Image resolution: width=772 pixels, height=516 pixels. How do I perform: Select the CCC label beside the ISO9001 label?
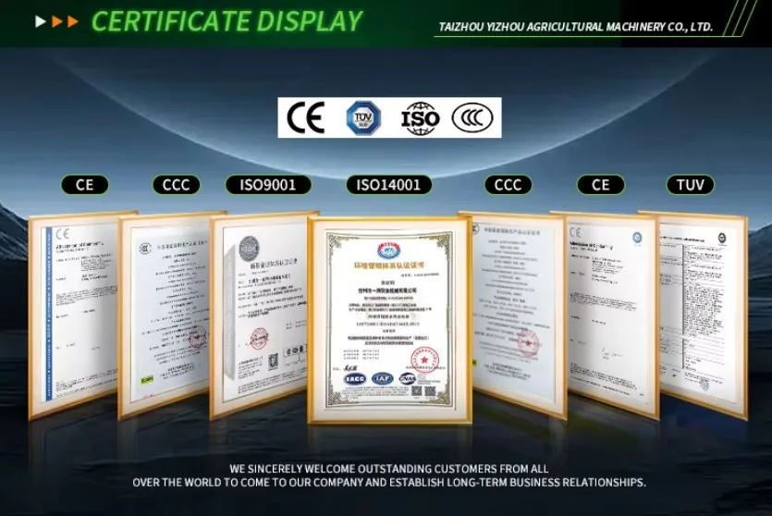coord(176,185)
